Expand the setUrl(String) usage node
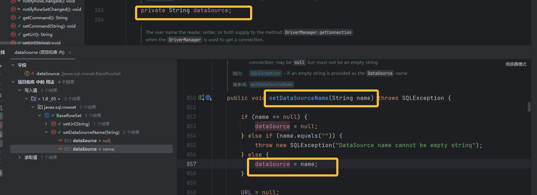Screen dimensions: 537x195 pos(46,124)
